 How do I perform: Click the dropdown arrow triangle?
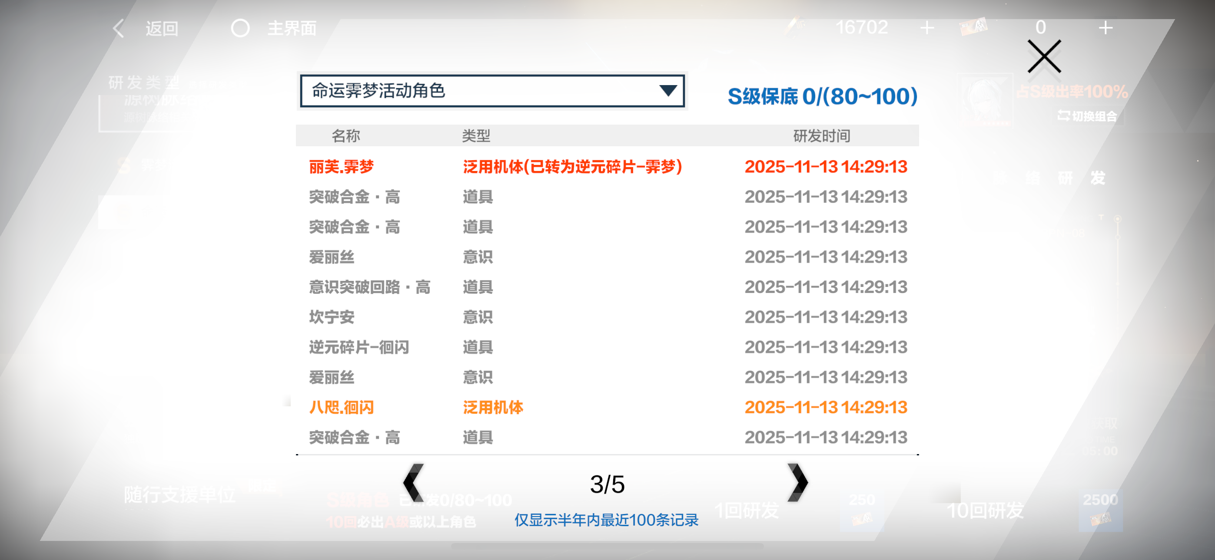667,90
